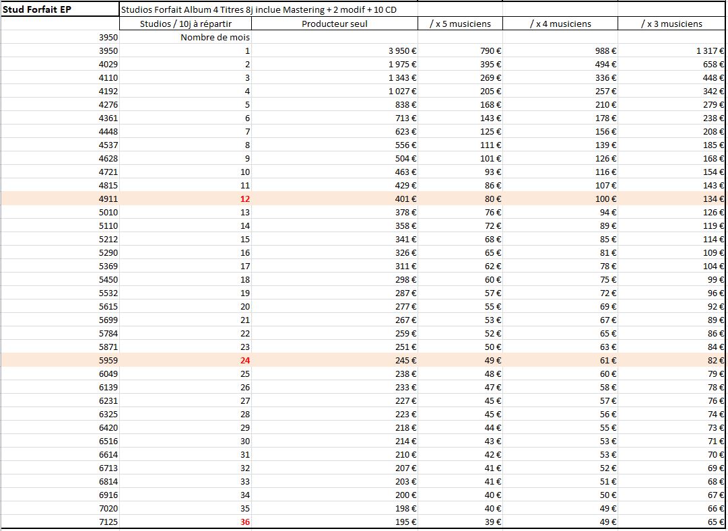Image resolution: width=728 pixels, height=531 pixels.
Task: Select the 401 € cell in highlighted row
Action: click(405, 199)
